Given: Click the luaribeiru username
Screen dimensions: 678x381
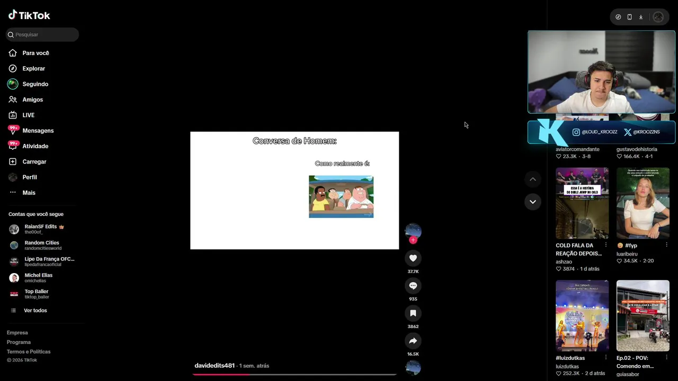Looking at the screenshot, I should coord(627,254).
